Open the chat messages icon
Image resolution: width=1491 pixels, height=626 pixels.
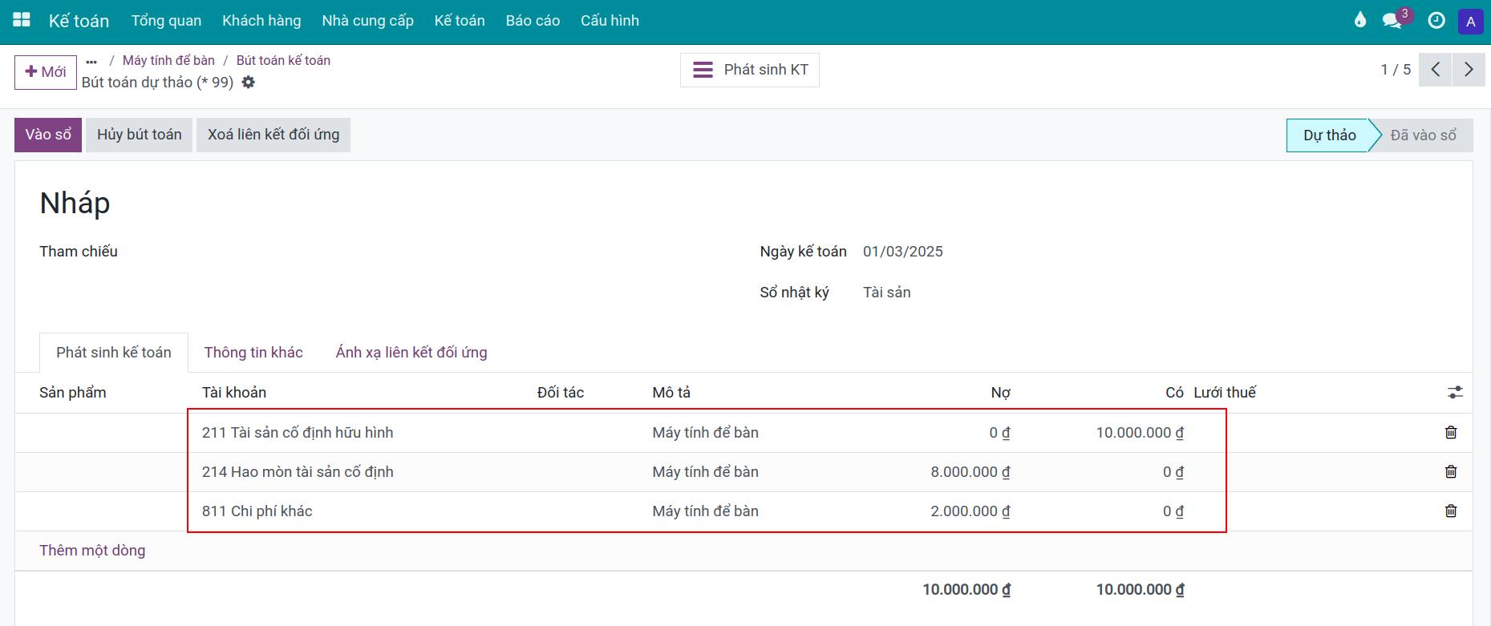tap(1392, 21)
